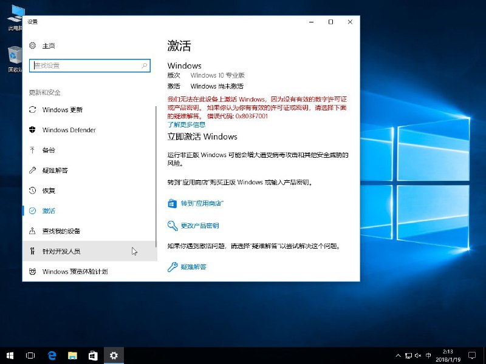Click the 恢复 history clock icon

[x=33, y=190]
